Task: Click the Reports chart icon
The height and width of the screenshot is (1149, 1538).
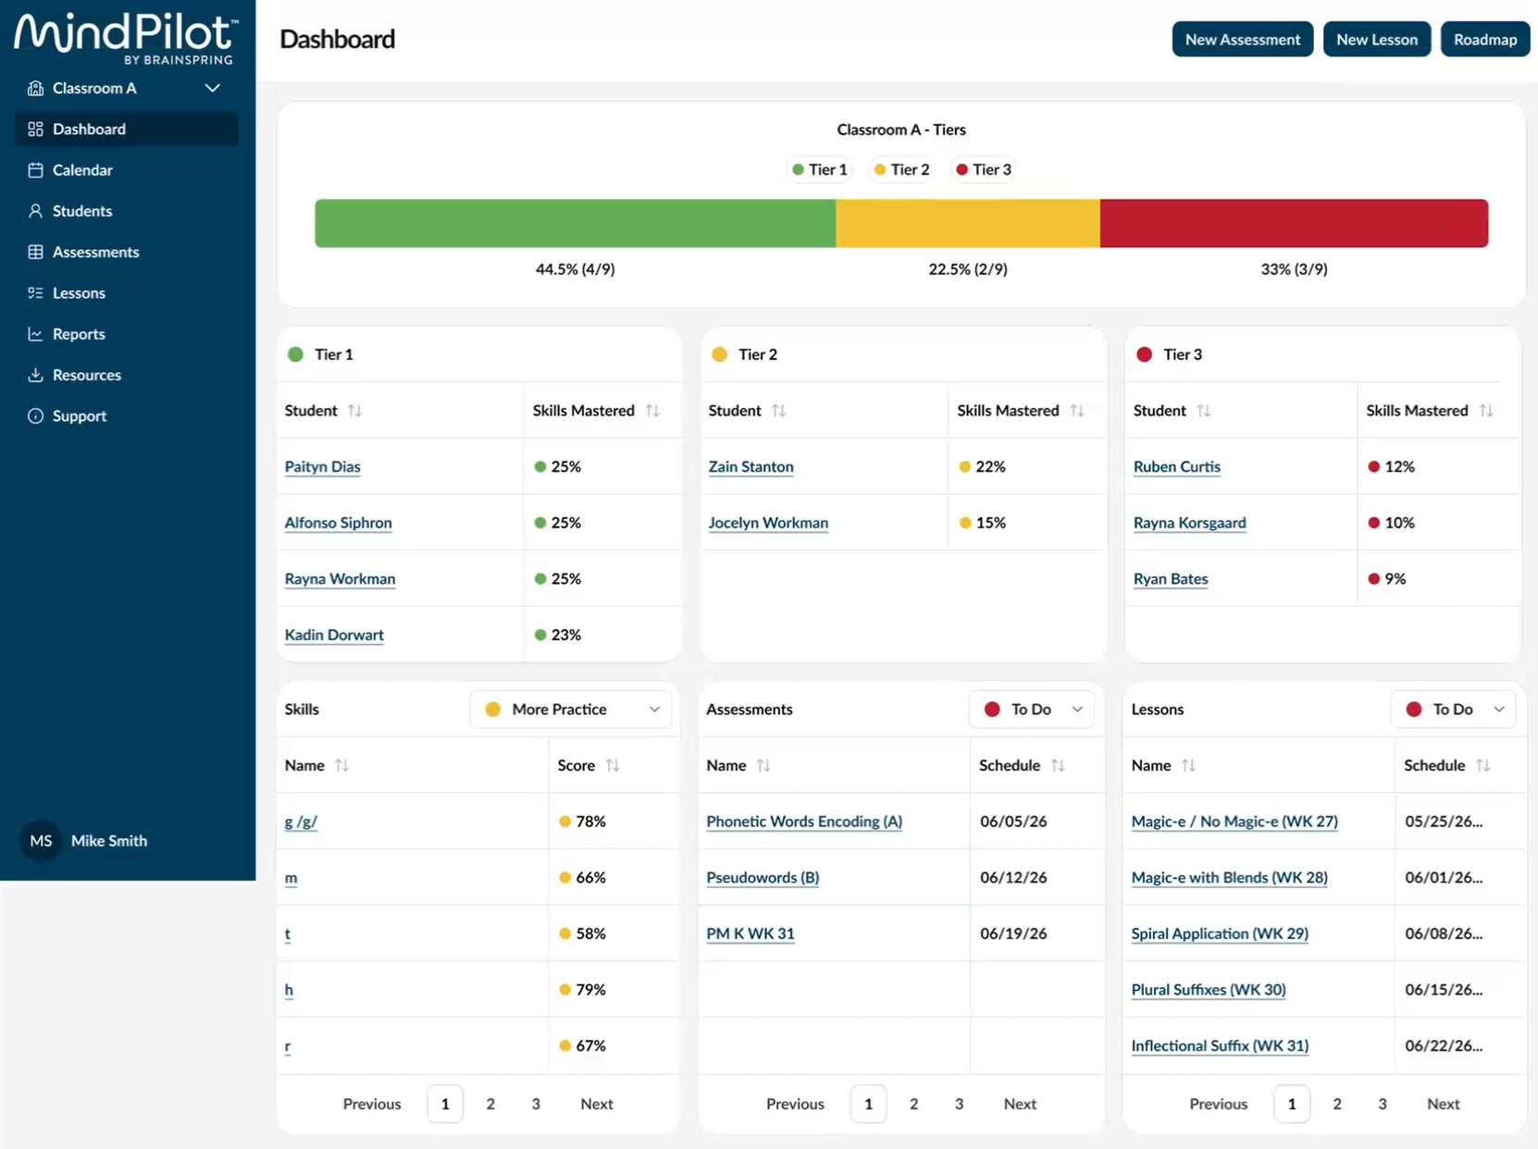Action: click(x=35, y=334)
